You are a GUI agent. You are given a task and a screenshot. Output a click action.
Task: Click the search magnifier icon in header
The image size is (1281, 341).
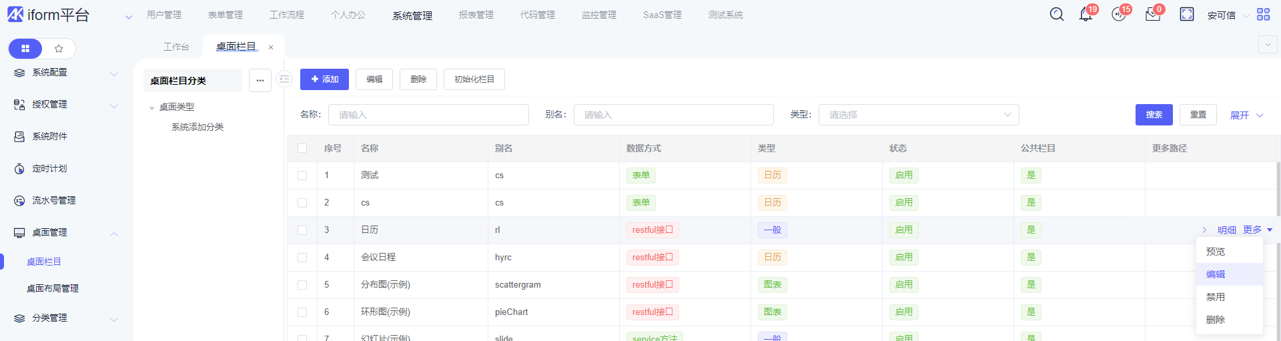click(1056, 15)
